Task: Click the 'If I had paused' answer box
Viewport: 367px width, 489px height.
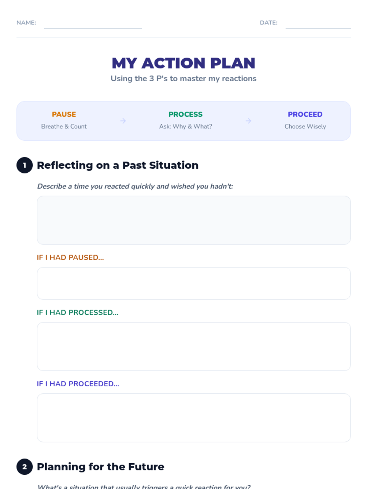Action: (x=194, y=283)
